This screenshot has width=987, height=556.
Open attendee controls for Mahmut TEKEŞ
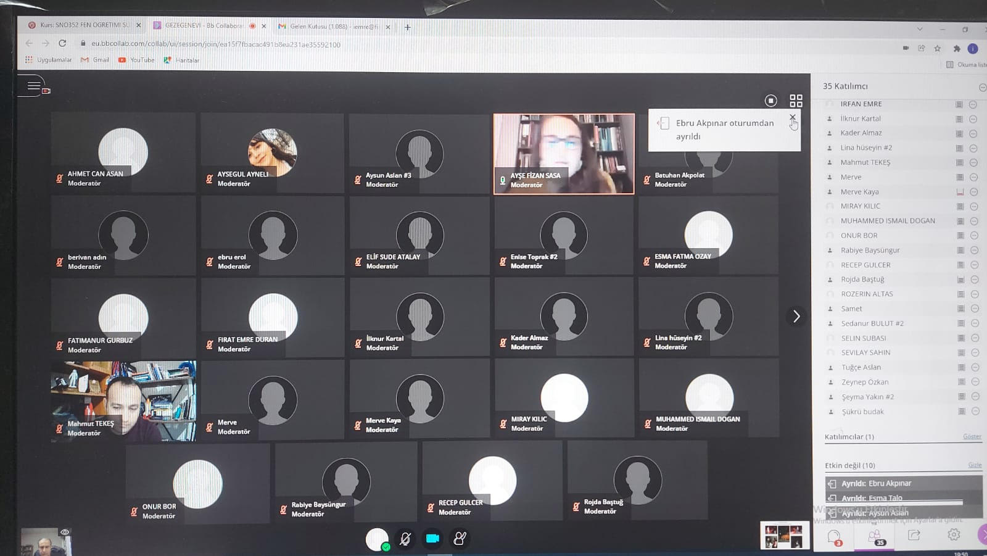(x=973, y=163)
